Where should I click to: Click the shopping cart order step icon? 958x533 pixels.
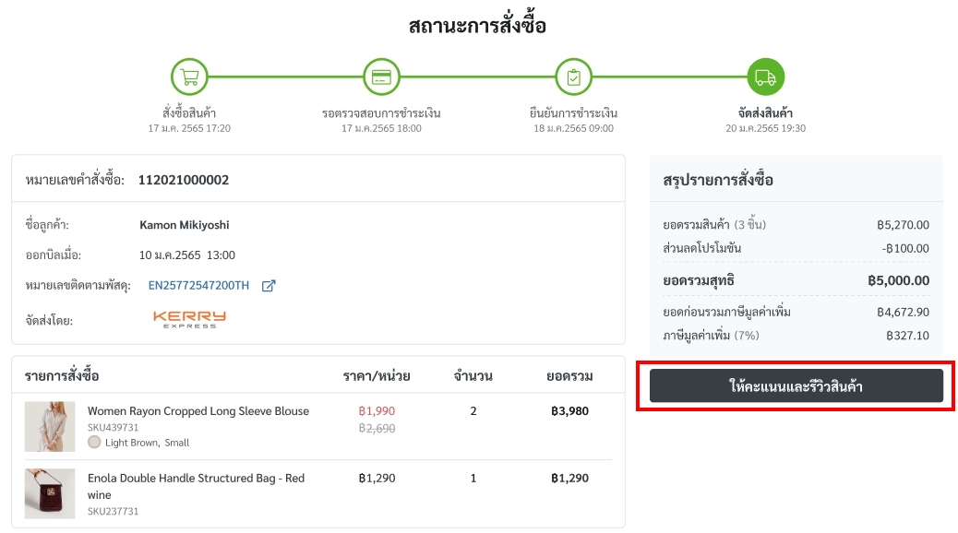(x=189, y=77)
